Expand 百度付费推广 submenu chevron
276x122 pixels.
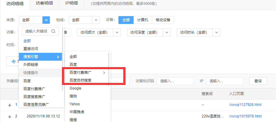tap(104, 73)
